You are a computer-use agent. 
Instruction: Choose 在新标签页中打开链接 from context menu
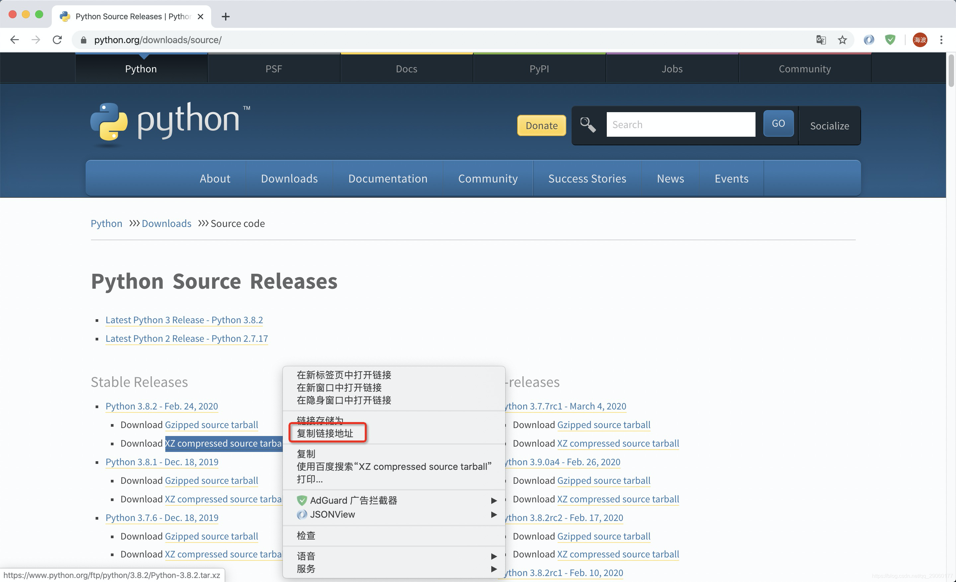(x=394, y=375)
